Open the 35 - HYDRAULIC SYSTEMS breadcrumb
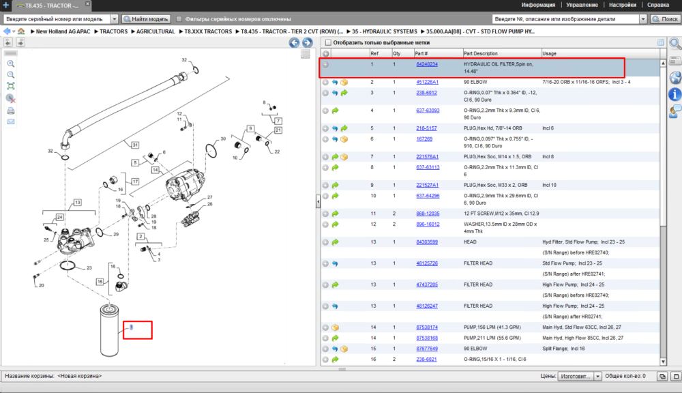 385,31
